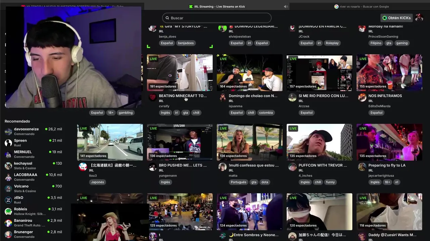Open davooxeneize channel avatar in Recomendado
The width and height of the screenshot is (430, 241).
click(x=8, y=132)
